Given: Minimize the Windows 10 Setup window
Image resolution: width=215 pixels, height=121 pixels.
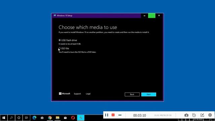Looking at the screenshot, I should (x=144, y=16).
